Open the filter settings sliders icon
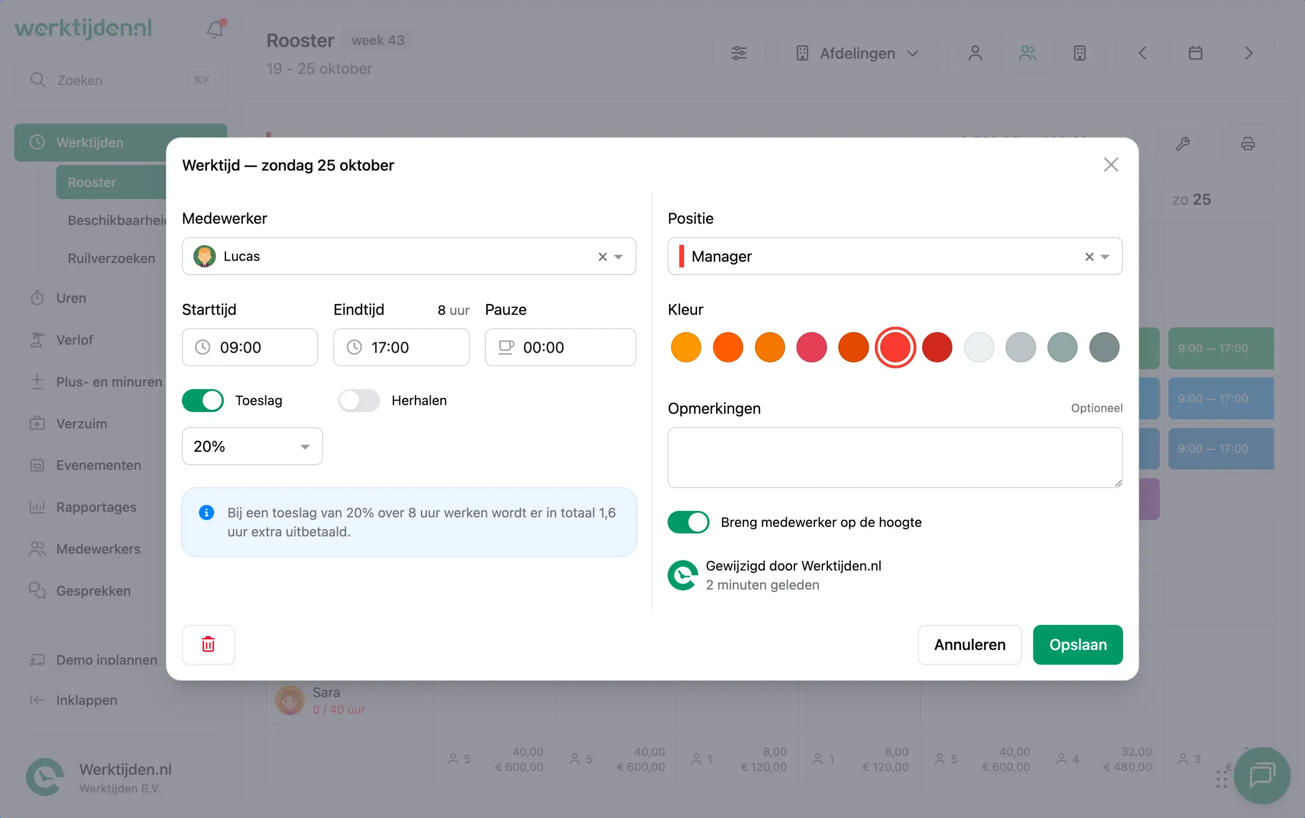 tap(739, 53)
